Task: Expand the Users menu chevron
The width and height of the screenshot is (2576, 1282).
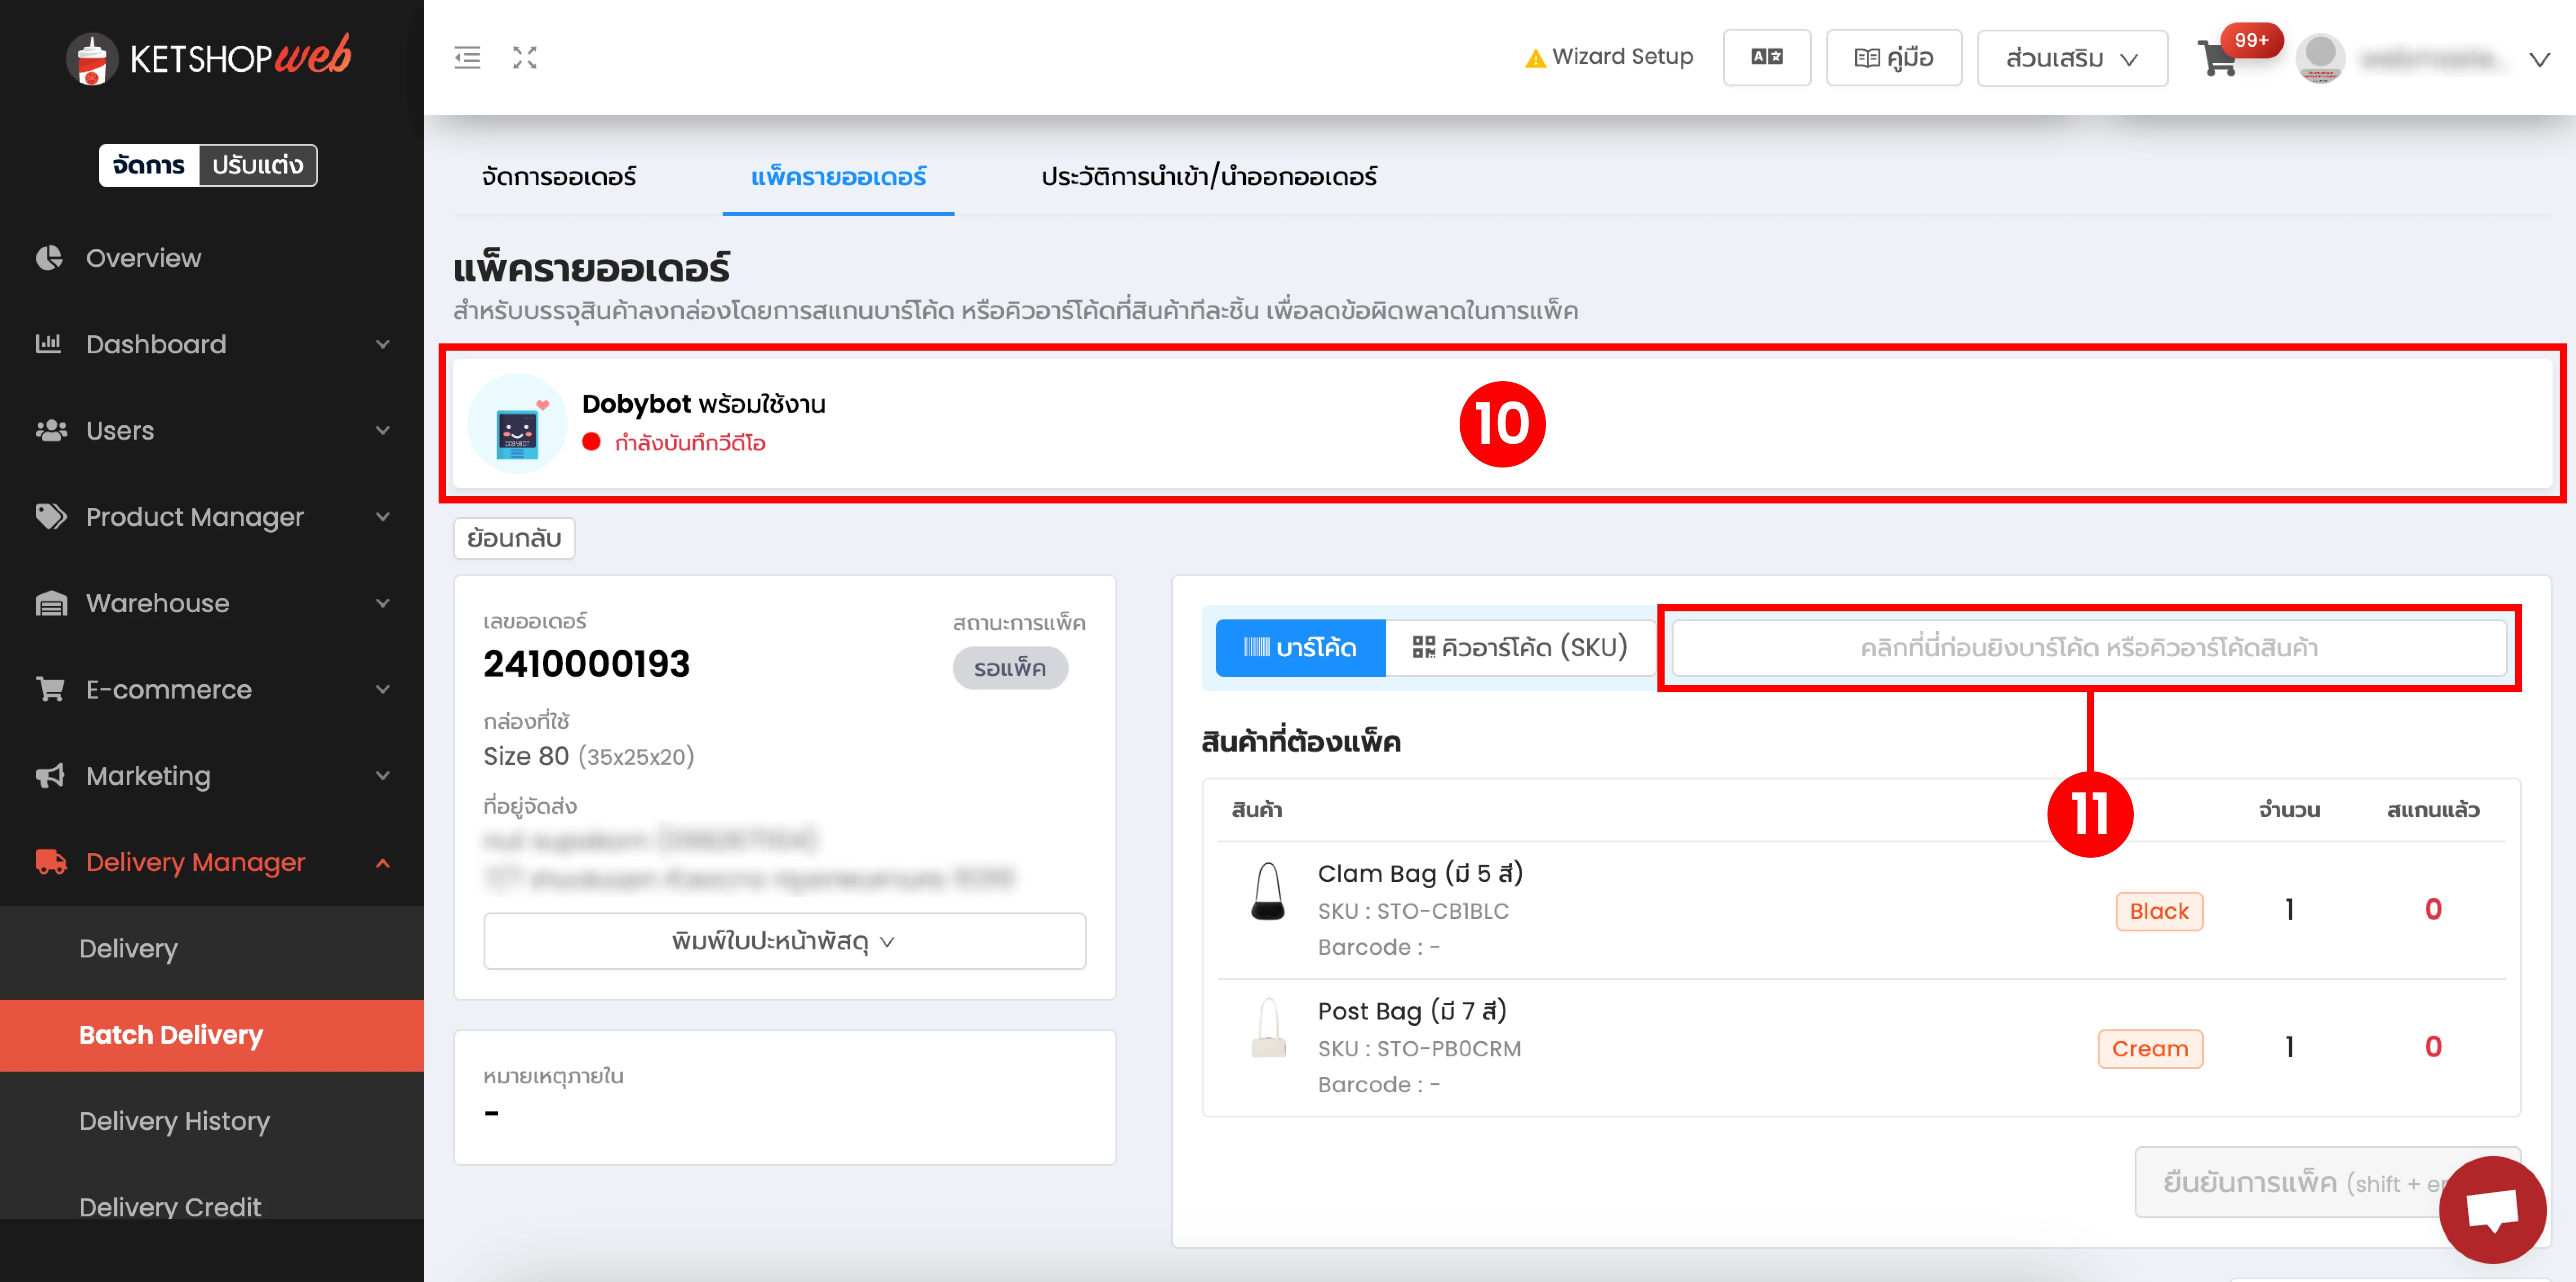Action: tap(383, 430)
